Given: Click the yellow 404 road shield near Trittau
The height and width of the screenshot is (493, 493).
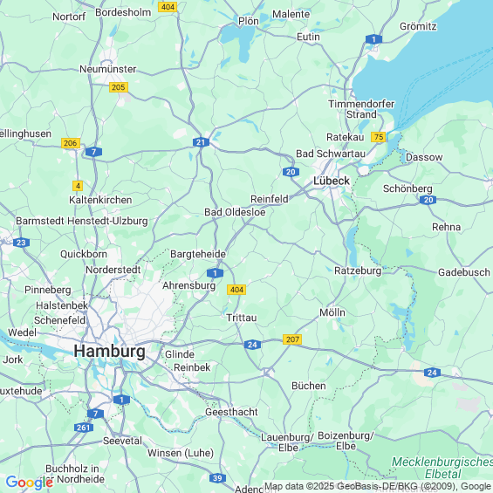Looking at the screenshot, I should [236, 290].
